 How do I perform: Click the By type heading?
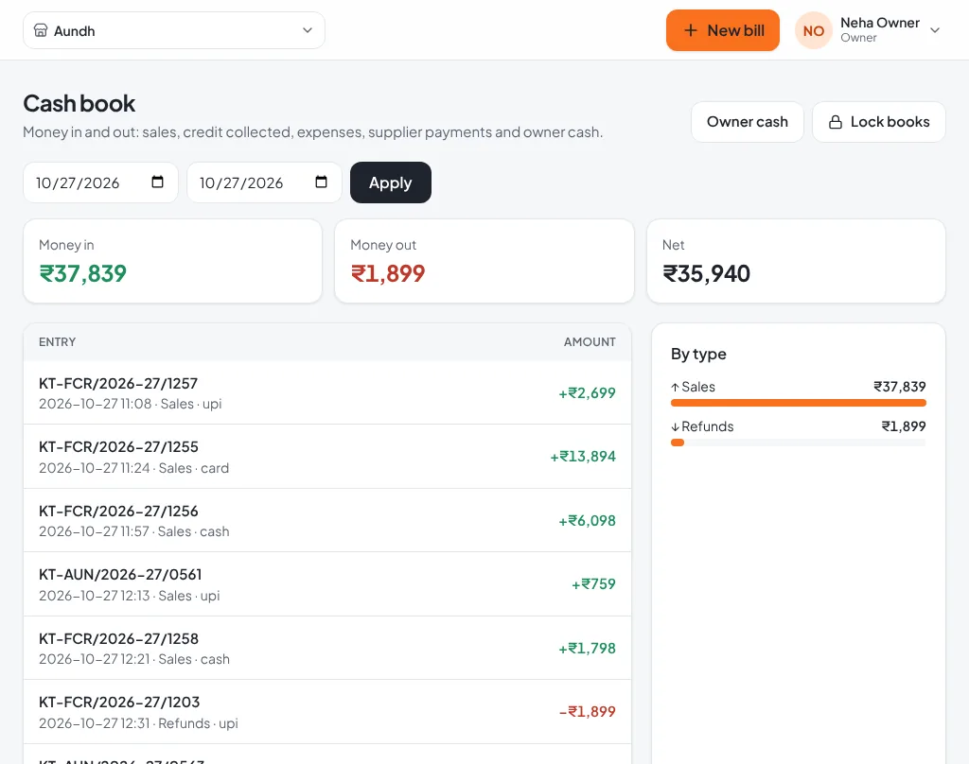pyautogui.click(x=698, y=354)
